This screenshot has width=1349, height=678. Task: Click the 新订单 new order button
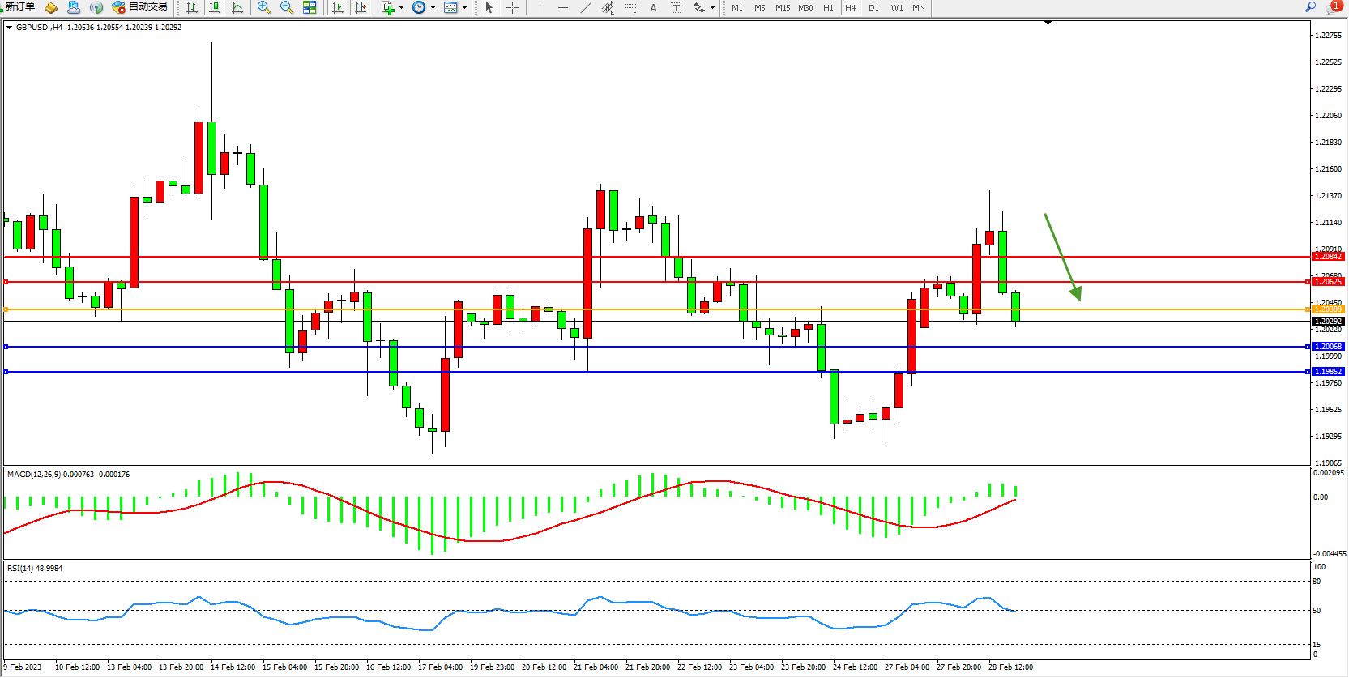[19, 7]
